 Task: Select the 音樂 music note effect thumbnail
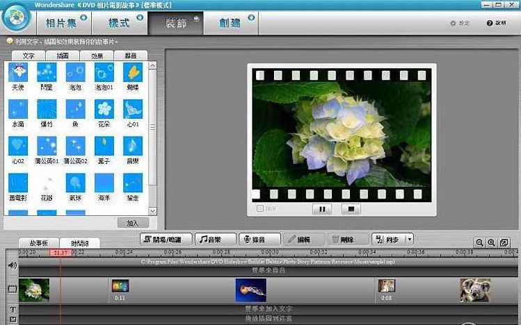(133, 146)
